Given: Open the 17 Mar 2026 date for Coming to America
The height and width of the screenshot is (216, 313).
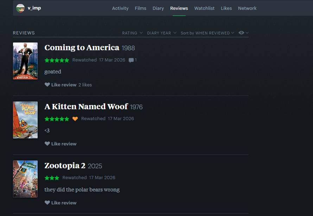Looking at the screenshot, I should pyautogui.click(x=112, y=60).
